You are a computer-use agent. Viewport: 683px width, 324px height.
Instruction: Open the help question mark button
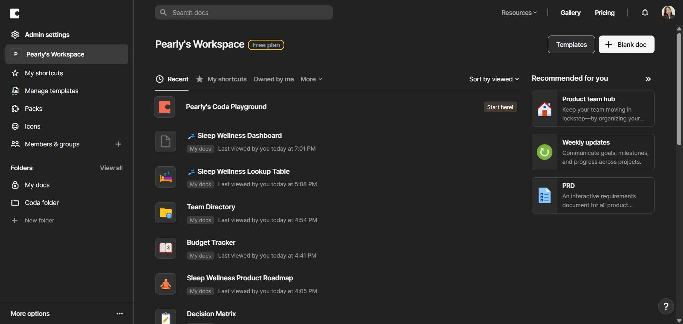(x=666, y=307)
